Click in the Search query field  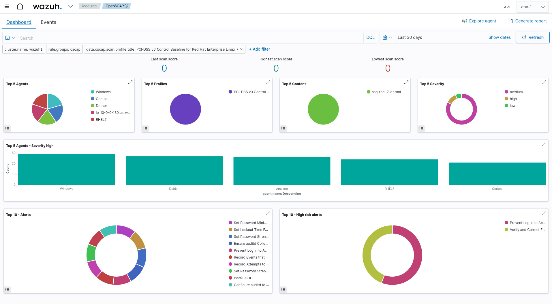coord(190,38)
